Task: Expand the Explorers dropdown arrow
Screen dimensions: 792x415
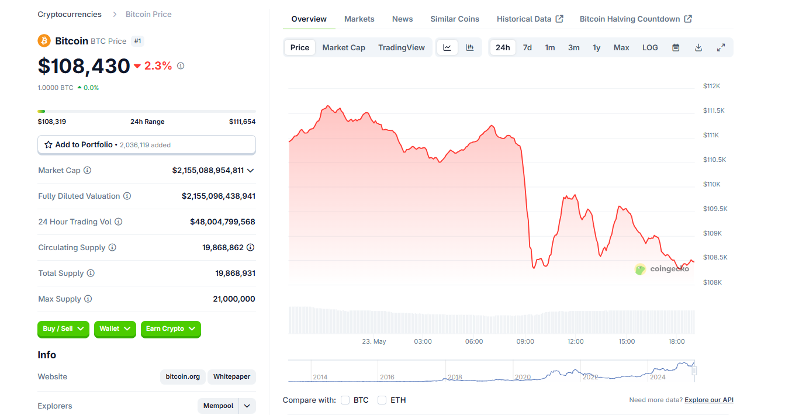Action: [x=247, y=406]
